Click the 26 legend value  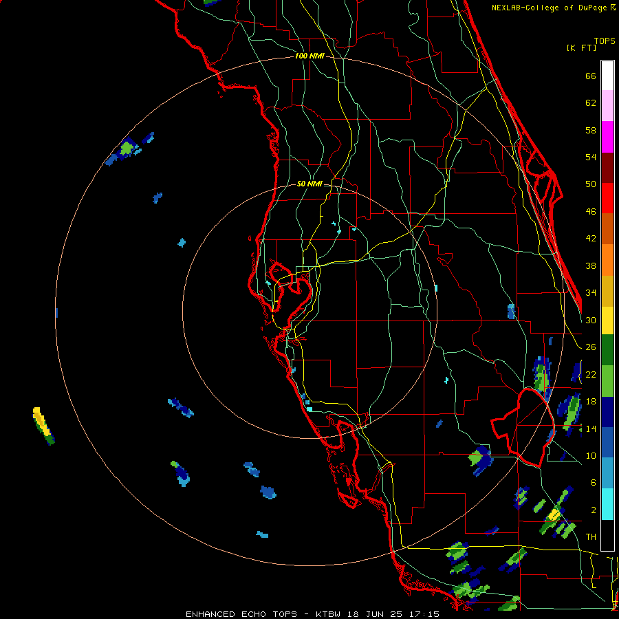[x=591, y=347]
